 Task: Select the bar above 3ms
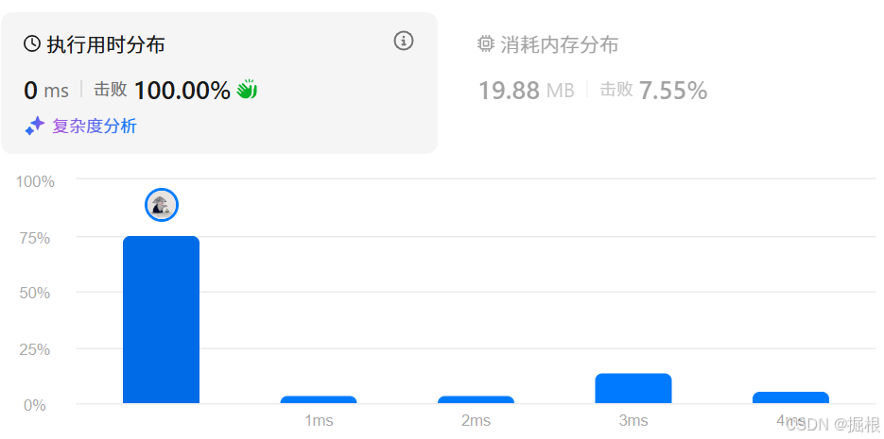click(x=633, y=388)
